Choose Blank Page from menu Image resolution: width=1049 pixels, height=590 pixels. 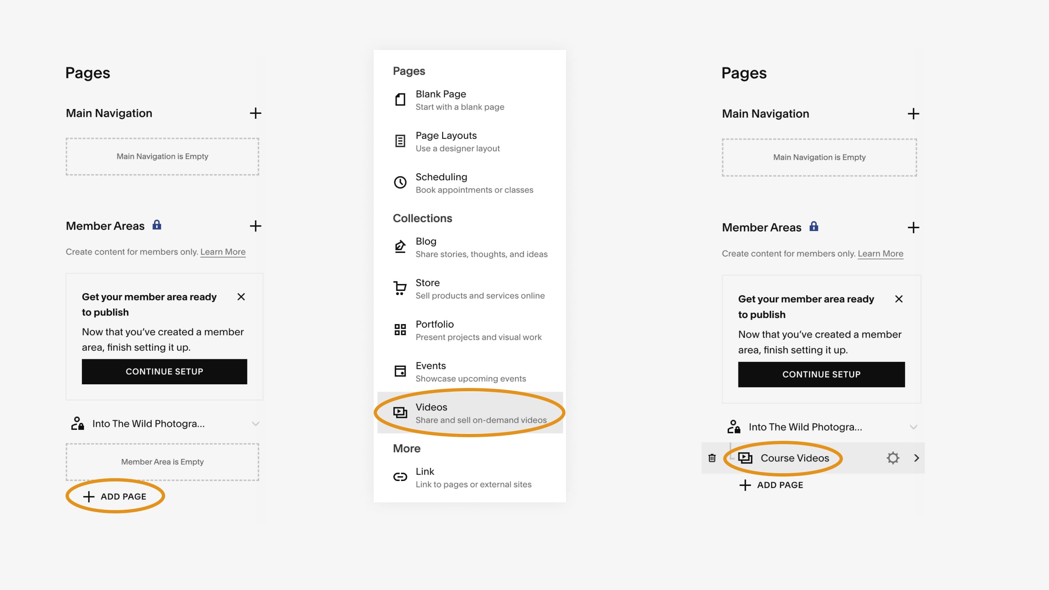coord(470,100)
